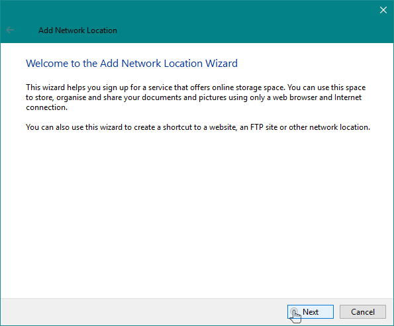Click the blank white wizard body area
The image size is (394, 326).
coord(197,213)
